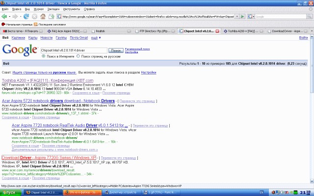Open the Картинки link
This screenshot has height=196, width=314.
click(x=18, y=38)
